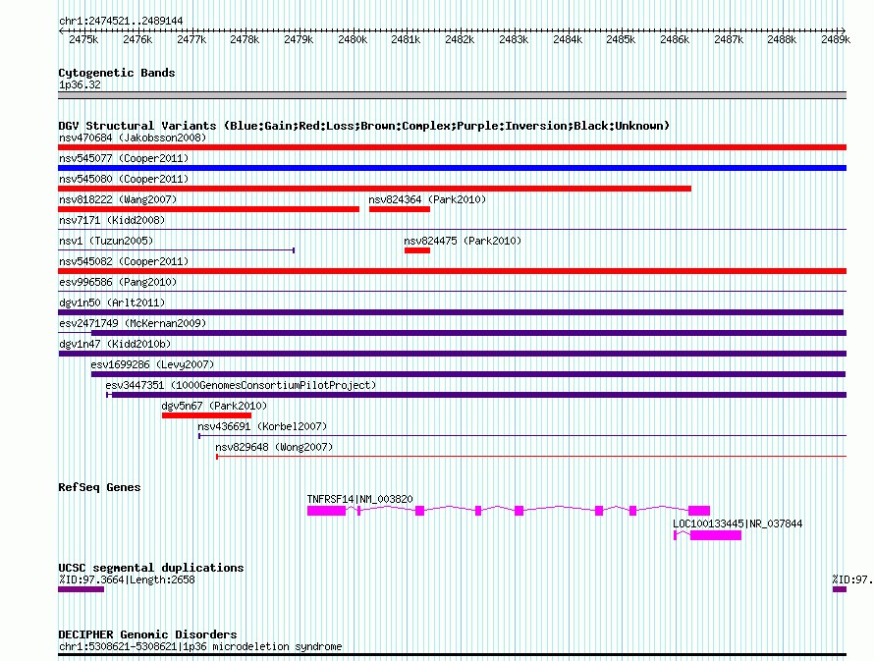Image resolution: width=874 pixels, height=661 pixels.
Task: Select the black DECIPHER disorder bar
Action: point(452,655)
